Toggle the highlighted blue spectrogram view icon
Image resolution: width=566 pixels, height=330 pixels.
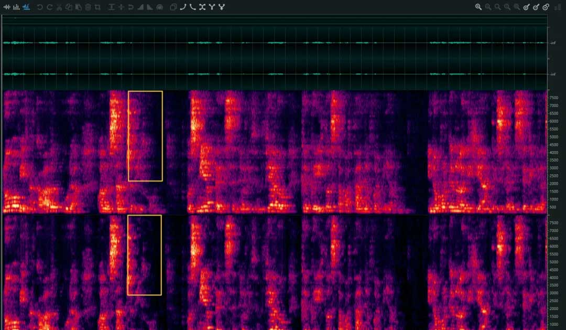tap(26, 7)
